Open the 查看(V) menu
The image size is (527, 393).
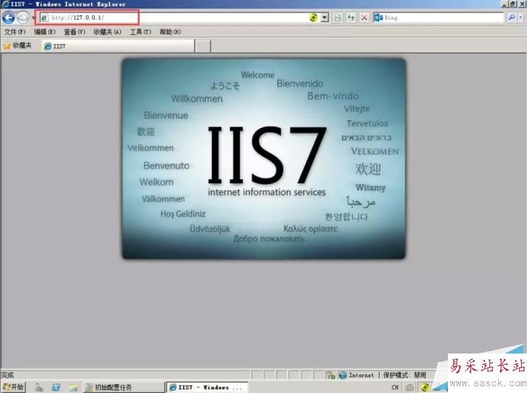coord(74,32)
